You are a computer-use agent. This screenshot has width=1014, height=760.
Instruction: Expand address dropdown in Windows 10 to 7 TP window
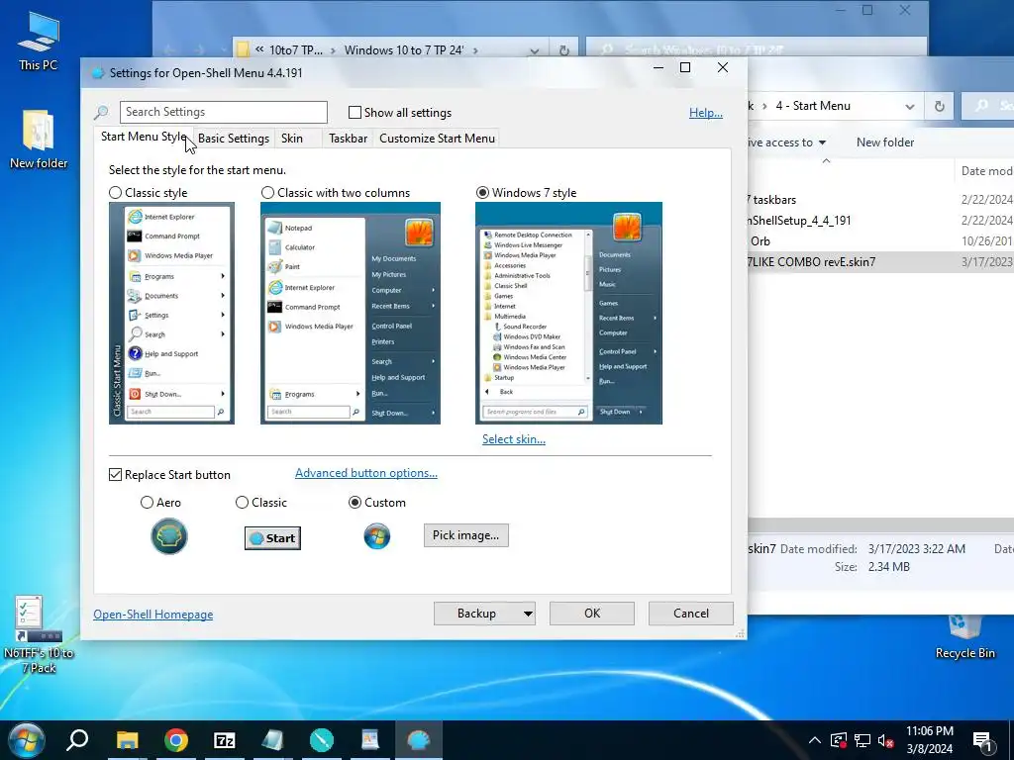click(x=534, y=50)
